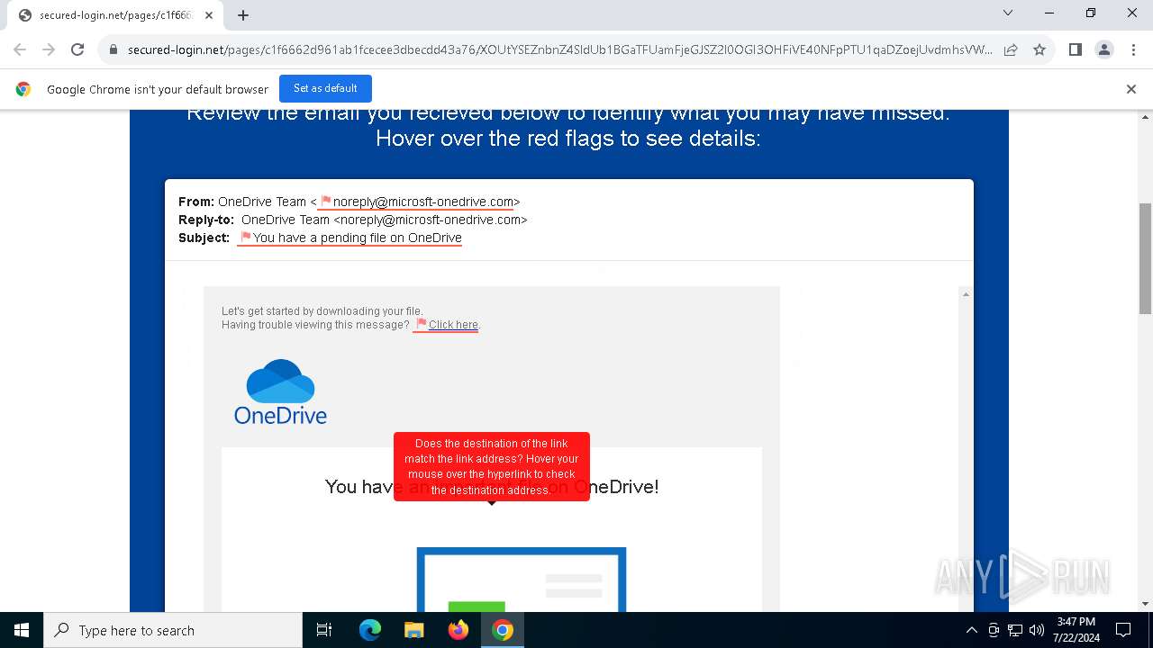This screenshot has width=1153, height=648.
Task: Click the red flag beside subject line
Action: pos(246,238)
